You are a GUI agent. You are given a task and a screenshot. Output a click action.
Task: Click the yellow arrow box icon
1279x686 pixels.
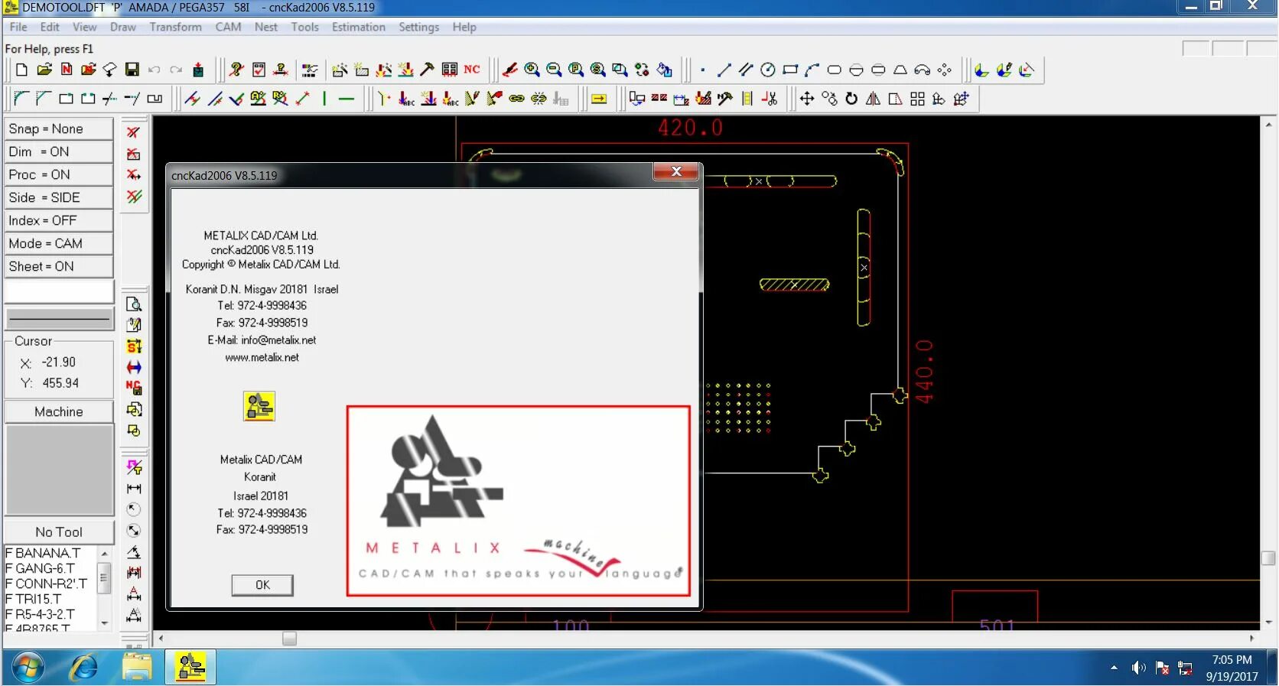tap(599, 99)
